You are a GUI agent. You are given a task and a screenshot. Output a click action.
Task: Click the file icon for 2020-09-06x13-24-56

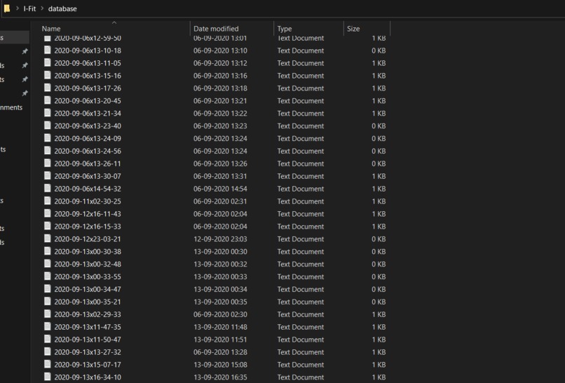[x=47, y=151]
